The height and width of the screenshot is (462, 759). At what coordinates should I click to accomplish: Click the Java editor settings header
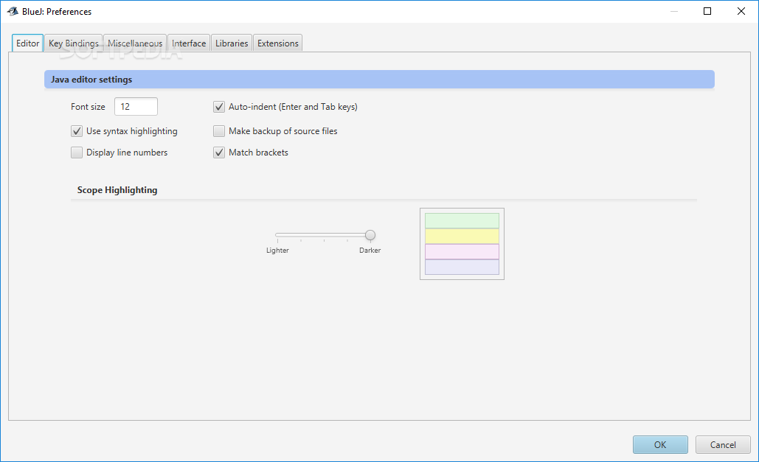pos(379,80)
